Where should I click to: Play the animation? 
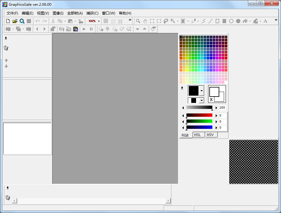click(84, 29)
